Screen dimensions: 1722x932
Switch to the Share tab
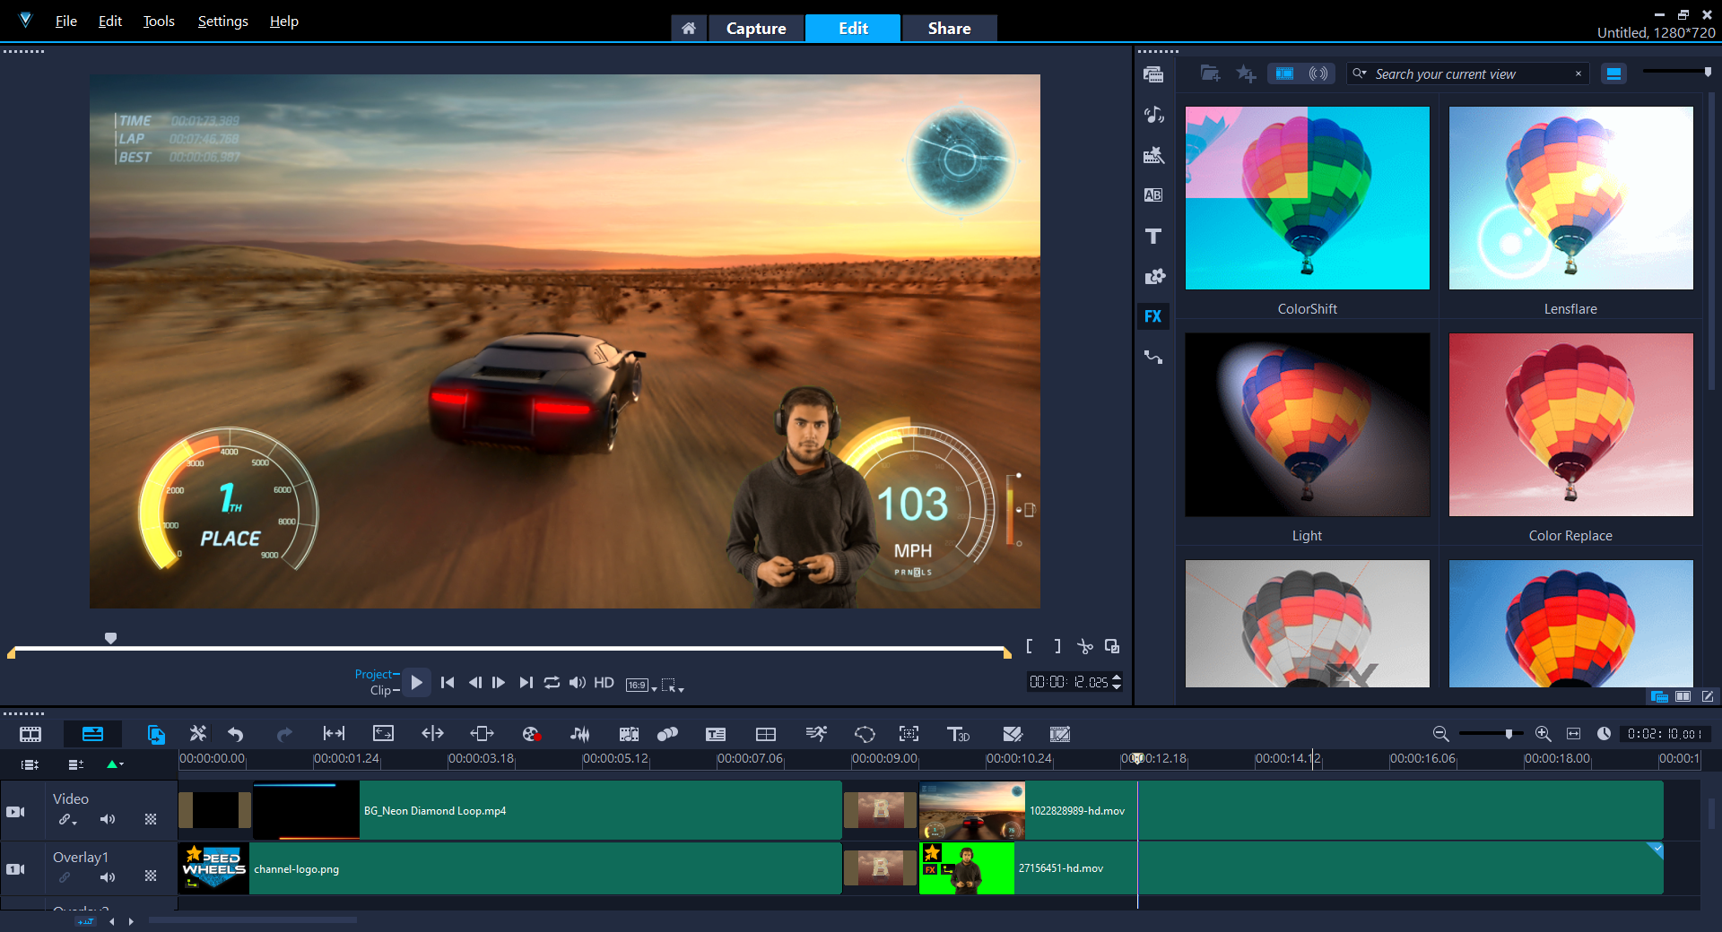click(949, 29)
